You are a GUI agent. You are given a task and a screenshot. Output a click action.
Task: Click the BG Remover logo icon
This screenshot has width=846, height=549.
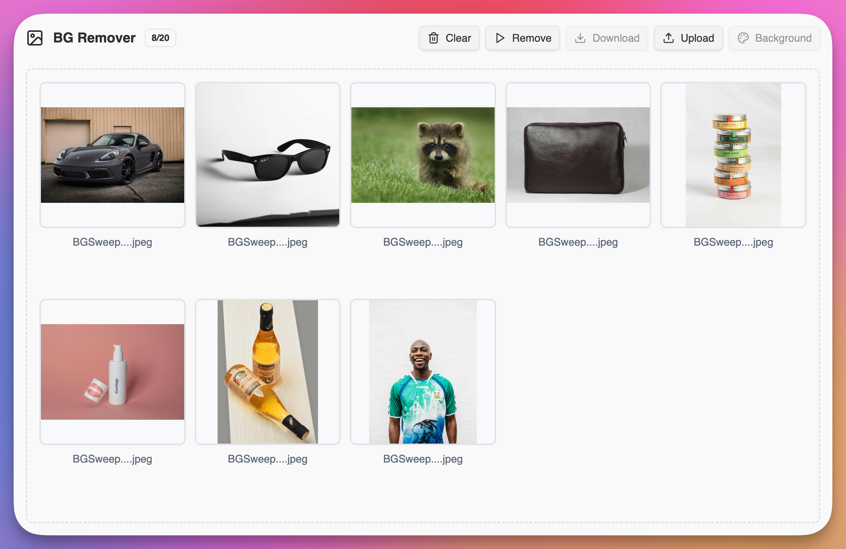[x=35, y=38]
